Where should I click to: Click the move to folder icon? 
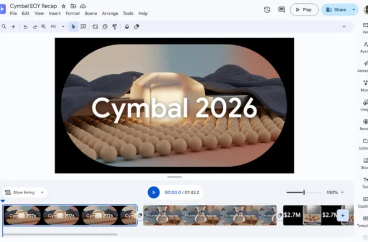[x=73, y=6]
